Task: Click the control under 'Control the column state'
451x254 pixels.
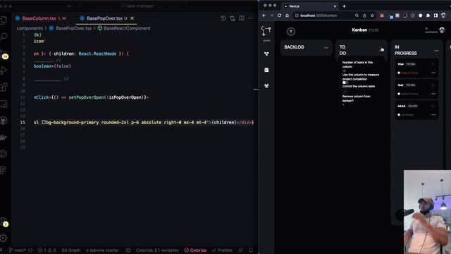Action: (x=345, y=91)
